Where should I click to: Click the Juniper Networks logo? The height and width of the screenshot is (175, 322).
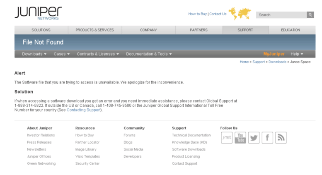click(38, 13)
